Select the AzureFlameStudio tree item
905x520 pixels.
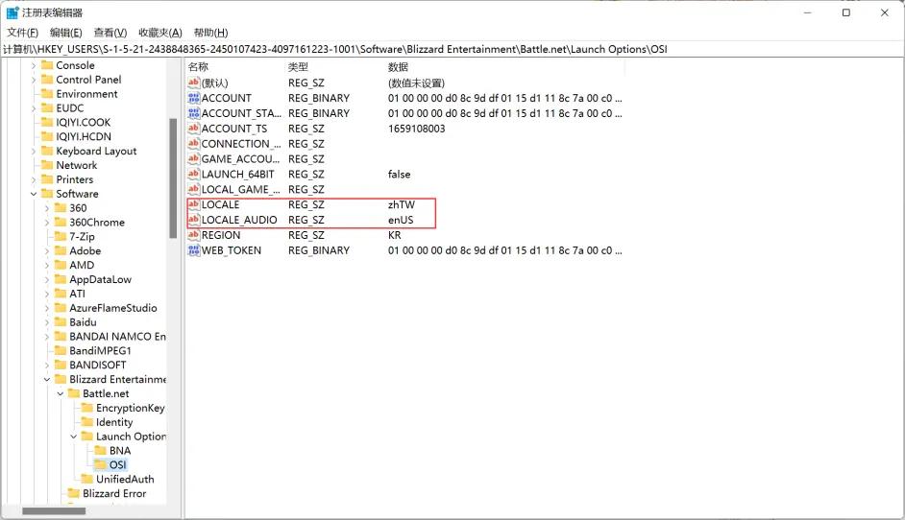tap(113, 308)
